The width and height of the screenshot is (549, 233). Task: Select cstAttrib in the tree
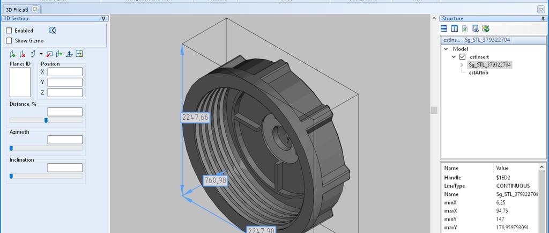[x=478, y=72]
